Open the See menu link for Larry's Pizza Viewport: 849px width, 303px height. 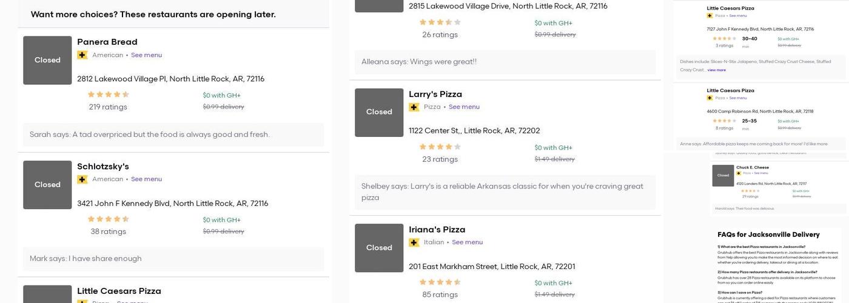click(x=464, y=107)
